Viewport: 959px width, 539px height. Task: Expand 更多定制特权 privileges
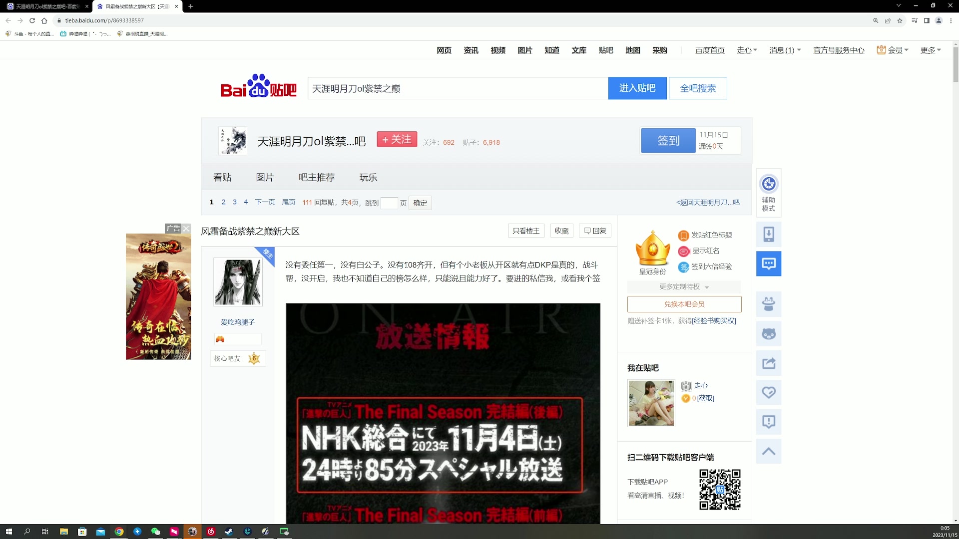[x=684, y=286]
